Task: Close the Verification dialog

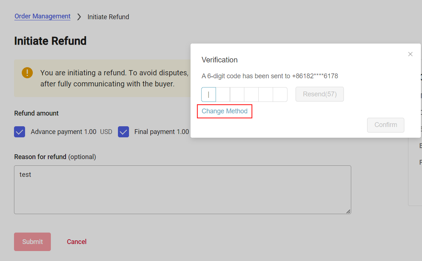Action: click(x=410, y=54)
